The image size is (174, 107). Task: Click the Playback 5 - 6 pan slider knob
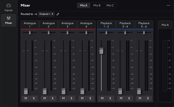point(144,33)
